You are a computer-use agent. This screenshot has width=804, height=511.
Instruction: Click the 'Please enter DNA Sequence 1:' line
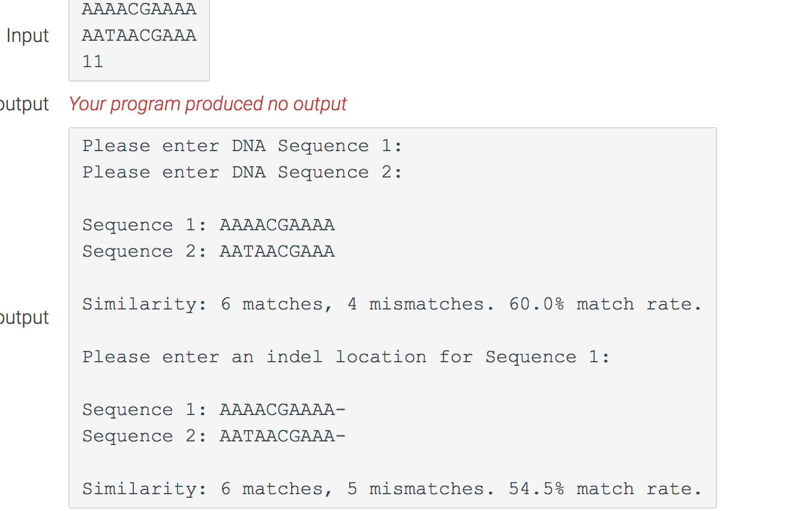coord(242,146)
